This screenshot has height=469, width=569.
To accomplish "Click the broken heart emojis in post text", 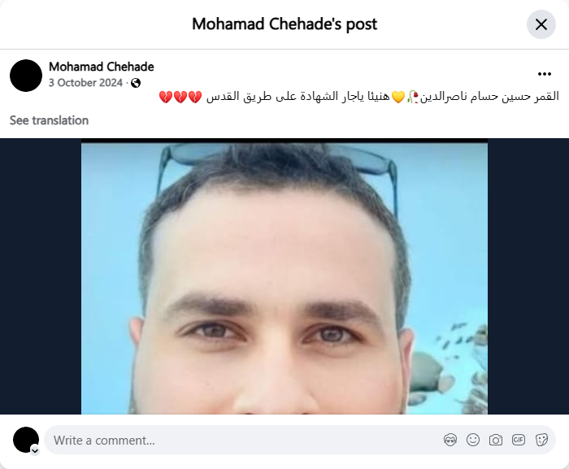I will [180, 97].
